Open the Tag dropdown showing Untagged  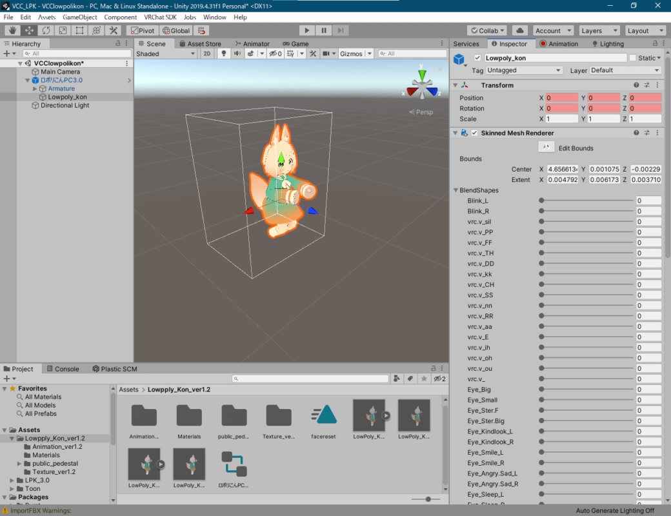tap(524, 70)
